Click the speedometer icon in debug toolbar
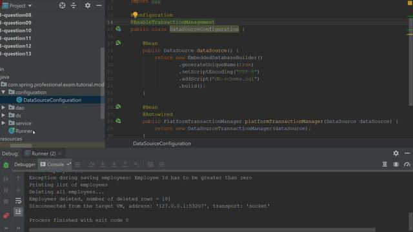The width and height of the screenshot is (413, 232). [407, 164]
